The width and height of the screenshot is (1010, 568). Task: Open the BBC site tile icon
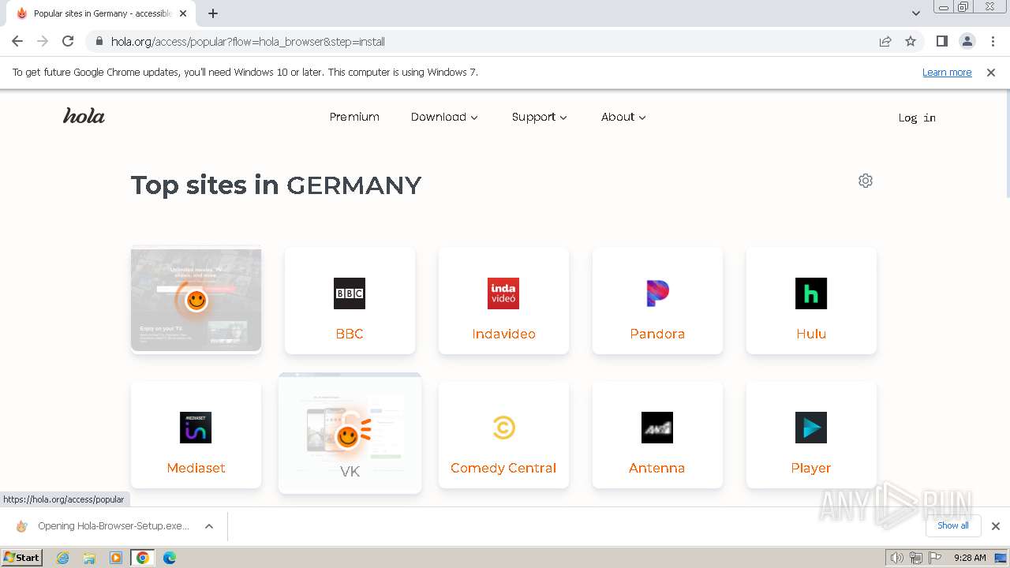click(350, 293)
